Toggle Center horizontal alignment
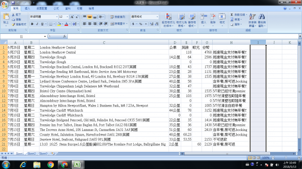This screenshot has width=302, height=169. 90,24
